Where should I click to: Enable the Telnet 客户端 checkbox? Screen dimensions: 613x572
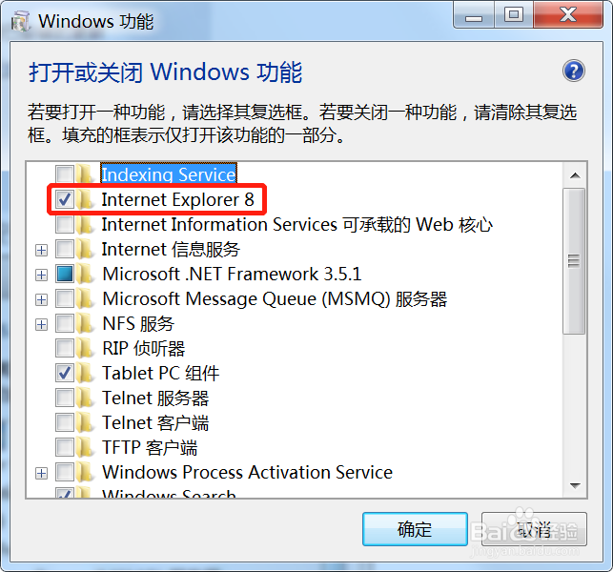coord(65,423)
